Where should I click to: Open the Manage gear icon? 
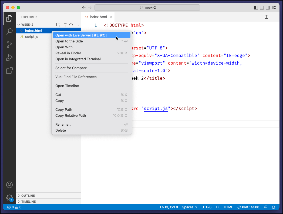(x=9, y=198)
